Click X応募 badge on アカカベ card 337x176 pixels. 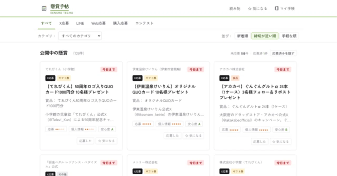point(224,78)
